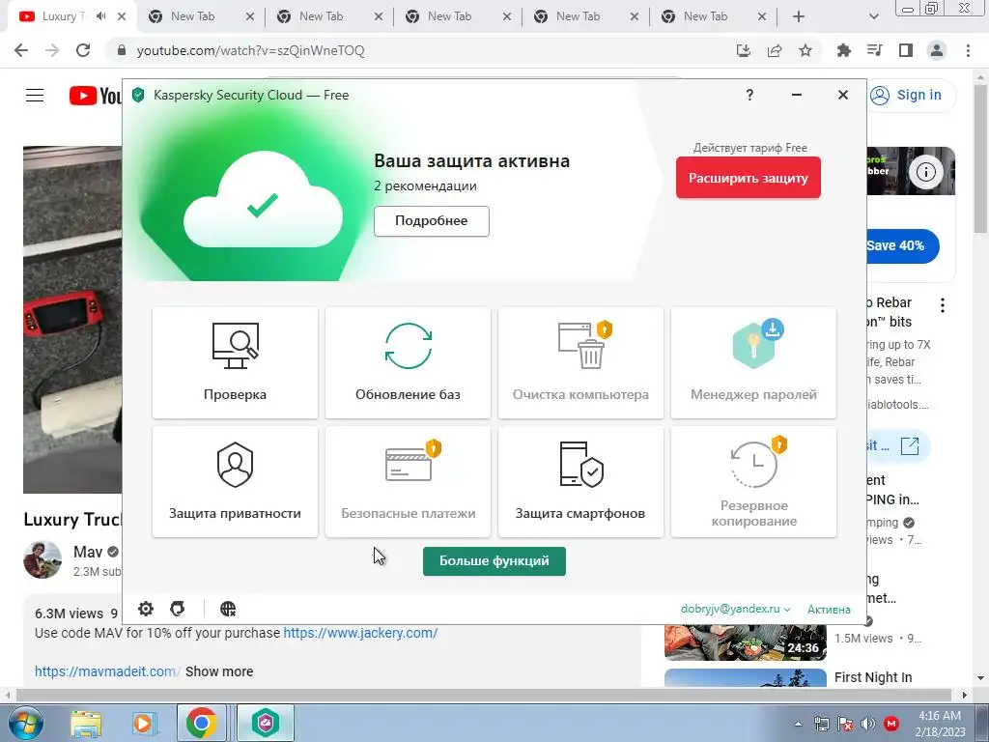
Task: Open ad options three-dot menu
Action: tap(943, 305)
